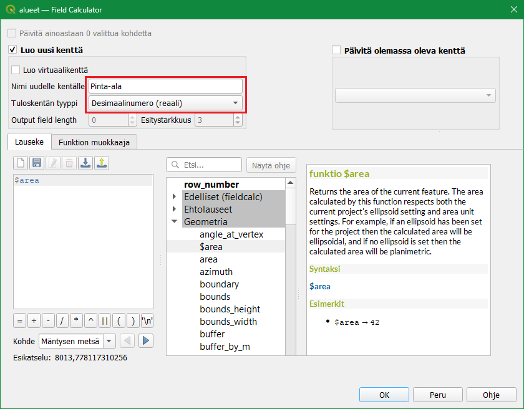Insert the string concatenation || operator
Viewport: 524px width, 409px height.
104,320
